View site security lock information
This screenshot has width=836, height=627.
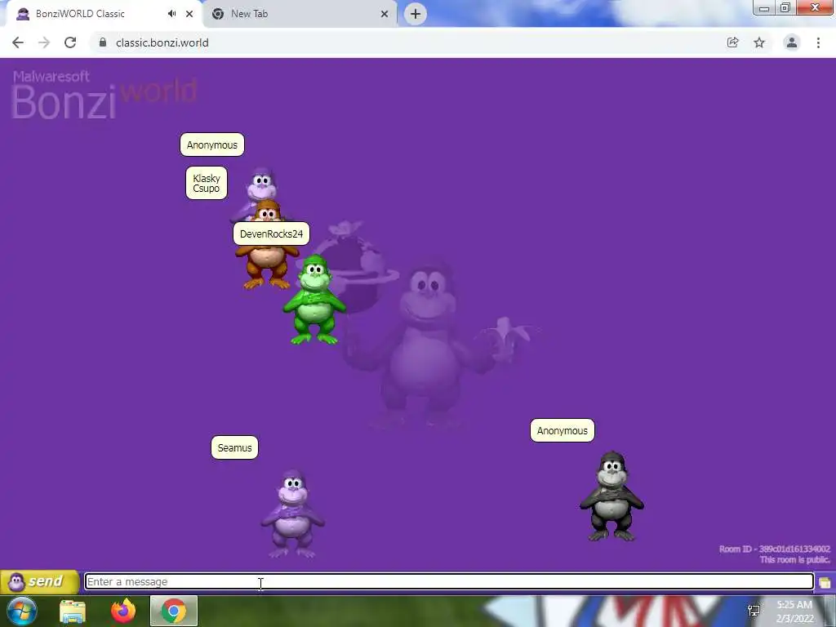tap(103, 42)
